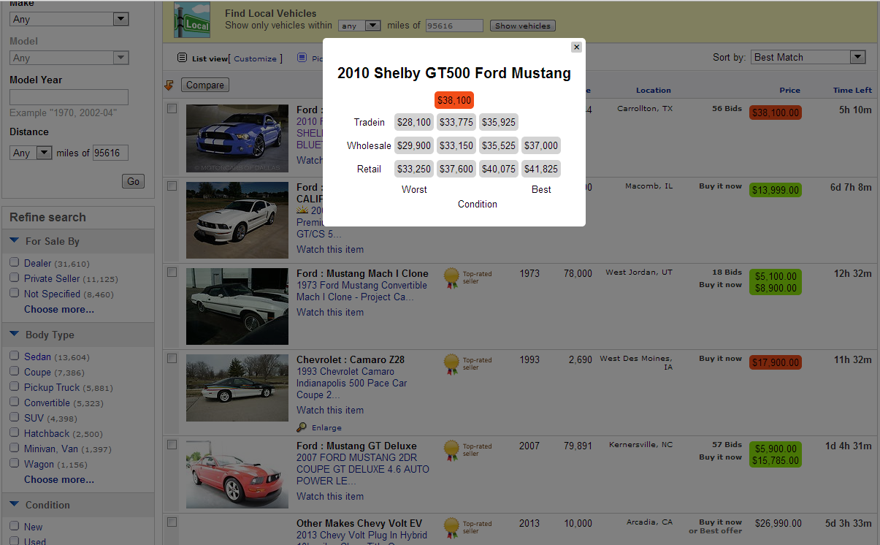
Task: Click the orange $38,100 price in popup
Action: [454, 100]
